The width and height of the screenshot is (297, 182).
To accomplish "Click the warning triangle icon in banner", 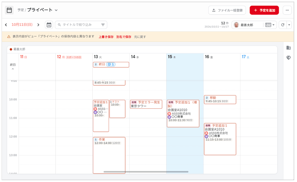I will tap(9, 36).
